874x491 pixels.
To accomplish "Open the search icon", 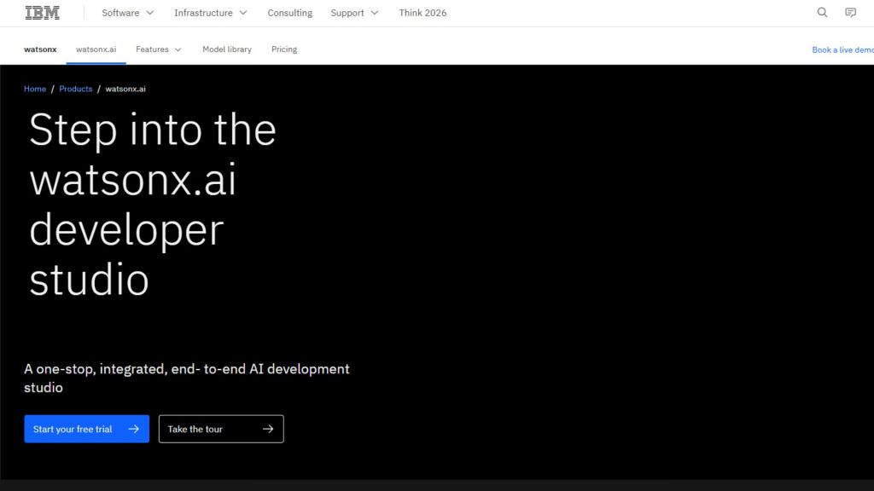I will (822, 12).
